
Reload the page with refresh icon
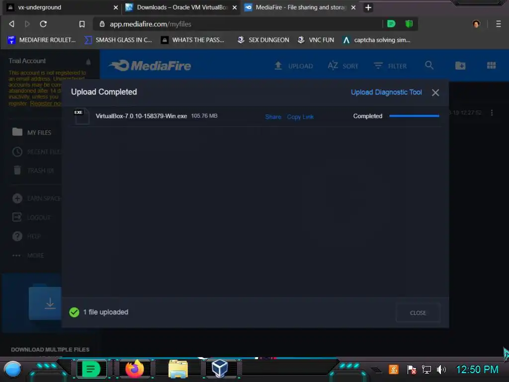[x=43, y=24]
